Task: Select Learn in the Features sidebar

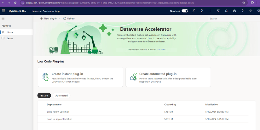Action: click(17, 38)
